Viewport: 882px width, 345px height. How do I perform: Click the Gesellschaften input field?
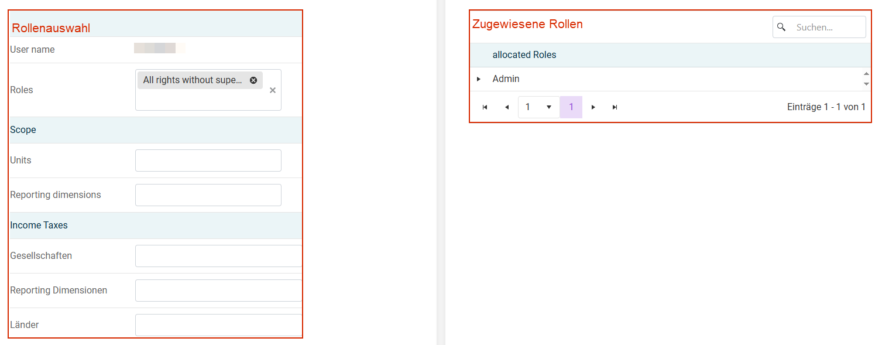tap(218, 256)
